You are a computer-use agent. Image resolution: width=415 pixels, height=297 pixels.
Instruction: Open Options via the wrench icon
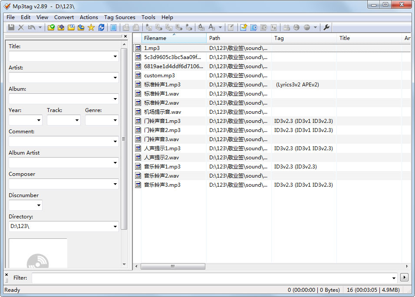click(326, 27)
